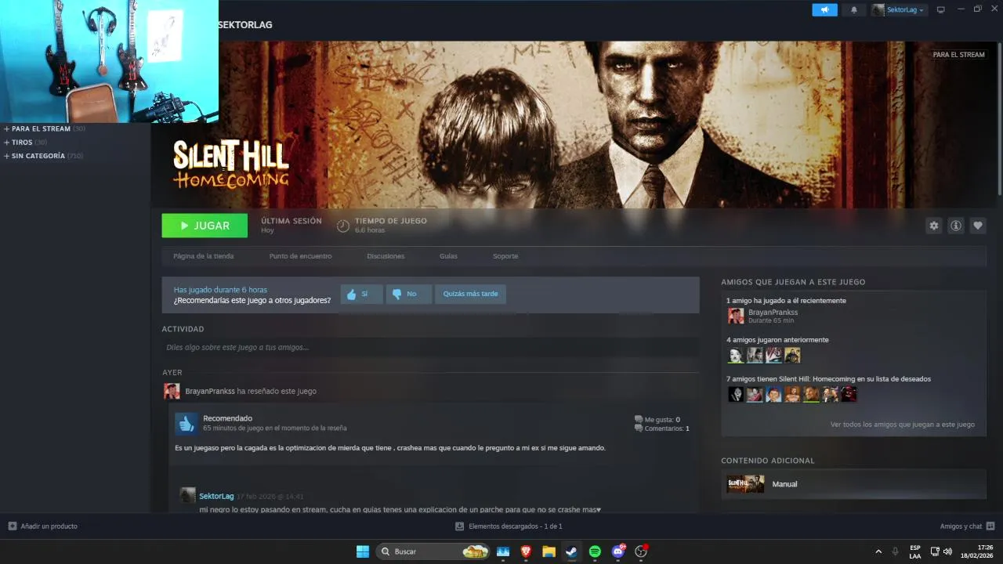Open Spotify from taskbar

click(x=595, y=551)
